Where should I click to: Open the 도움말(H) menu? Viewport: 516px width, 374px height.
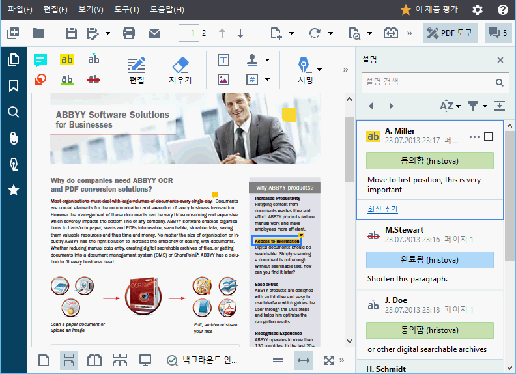(x=167, y=10)
